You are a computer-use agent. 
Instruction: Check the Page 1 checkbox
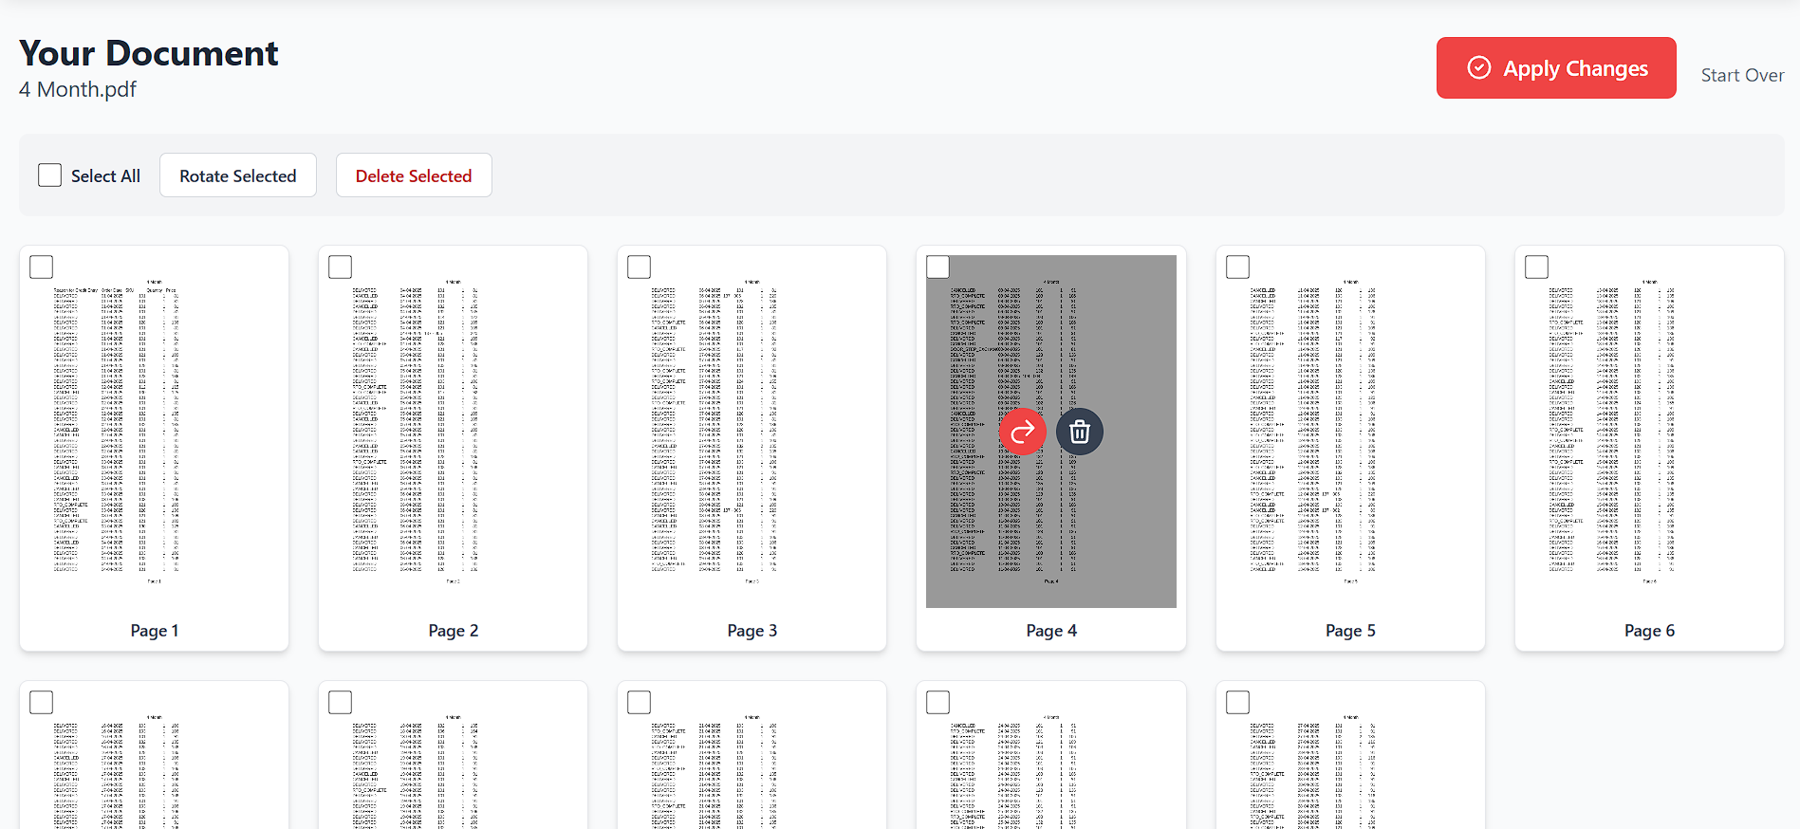coord(41,267)
